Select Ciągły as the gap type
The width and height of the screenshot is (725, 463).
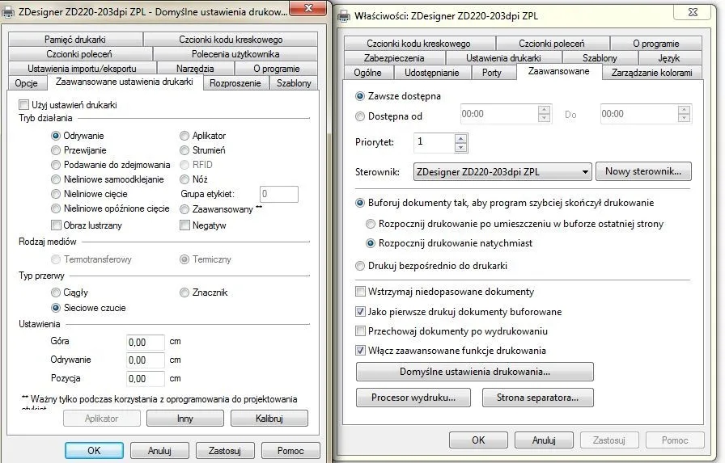[56, 293]
